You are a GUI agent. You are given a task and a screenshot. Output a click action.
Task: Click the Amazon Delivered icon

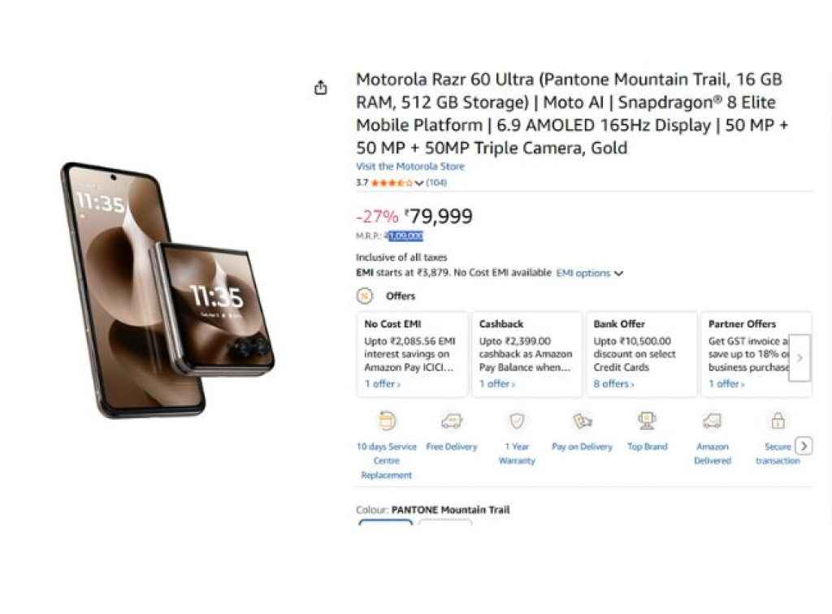(712, 421)
